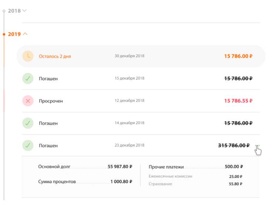Image resolution: width=268 pixels, height=202 pixels.
Task: Select the 2019 year label
Action: (14, 34)
